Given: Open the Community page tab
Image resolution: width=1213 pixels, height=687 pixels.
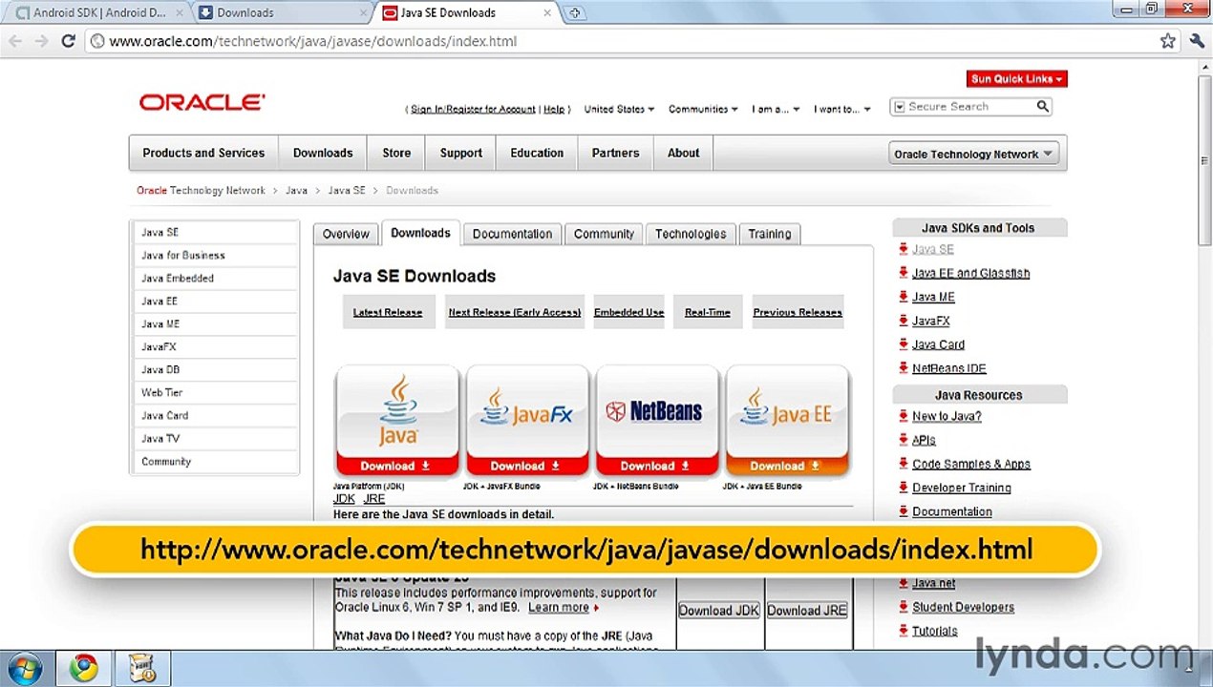Looking at the screenshot, I should (604, 234).
